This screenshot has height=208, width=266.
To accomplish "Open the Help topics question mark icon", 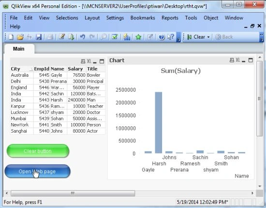I will [162, 37].
